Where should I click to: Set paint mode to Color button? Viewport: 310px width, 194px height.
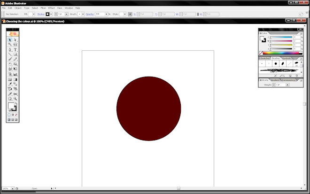(x=9, y=115)
